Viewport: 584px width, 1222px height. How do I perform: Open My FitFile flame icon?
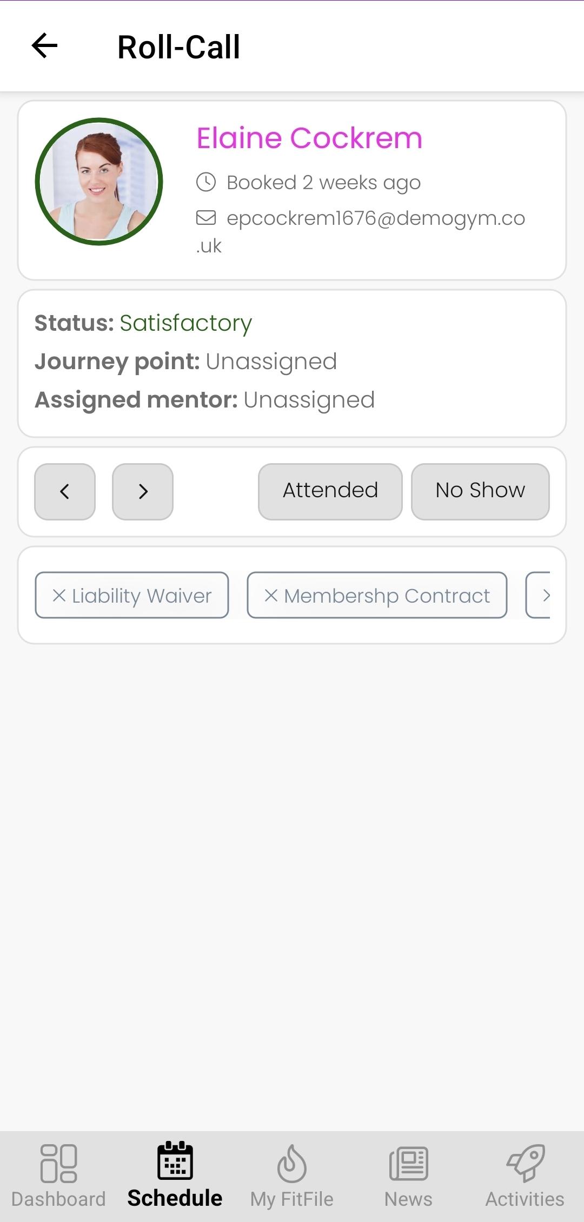[291, 1163]
